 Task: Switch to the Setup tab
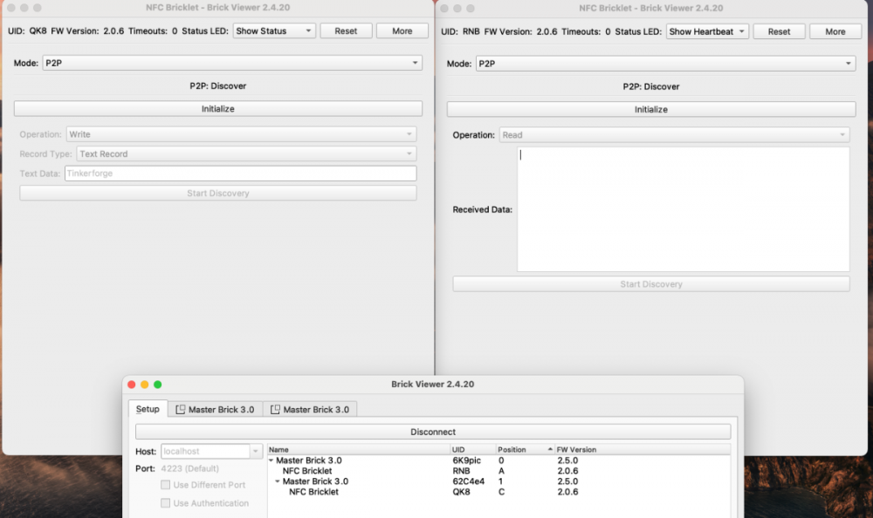pyautogui.click(x=148, y=409)
